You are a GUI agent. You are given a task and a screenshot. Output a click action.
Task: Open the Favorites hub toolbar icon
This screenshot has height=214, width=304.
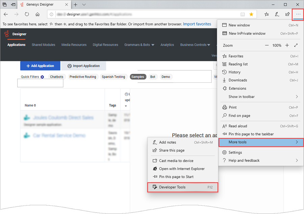(x=267, y=14)
